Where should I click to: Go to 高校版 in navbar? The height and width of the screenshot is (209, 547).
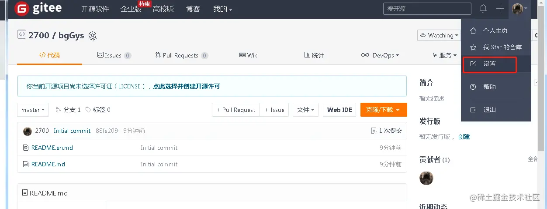pyautogui.click(x=163, y=9)
